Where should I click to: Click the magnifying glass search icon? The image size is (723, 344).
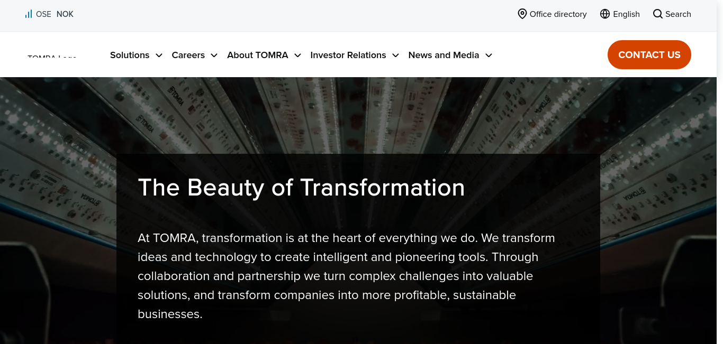pos(658,14)
